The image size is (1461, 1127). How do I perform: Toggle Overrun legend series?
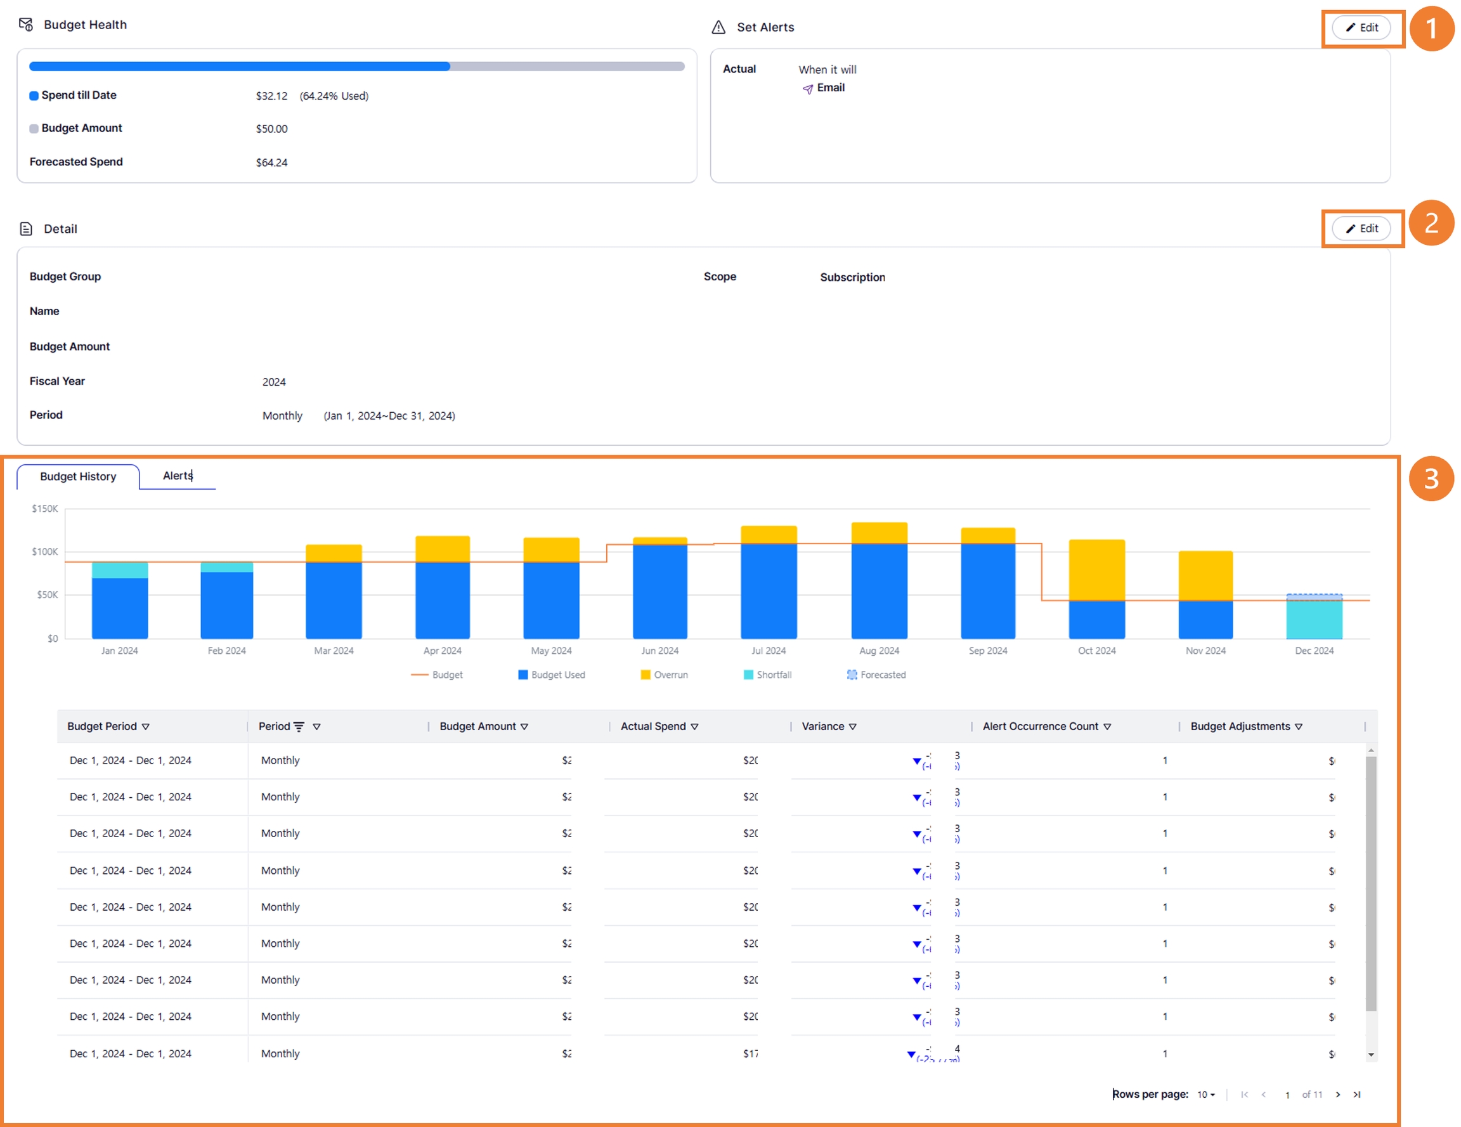pyautogui.click(x=664, y=675)
